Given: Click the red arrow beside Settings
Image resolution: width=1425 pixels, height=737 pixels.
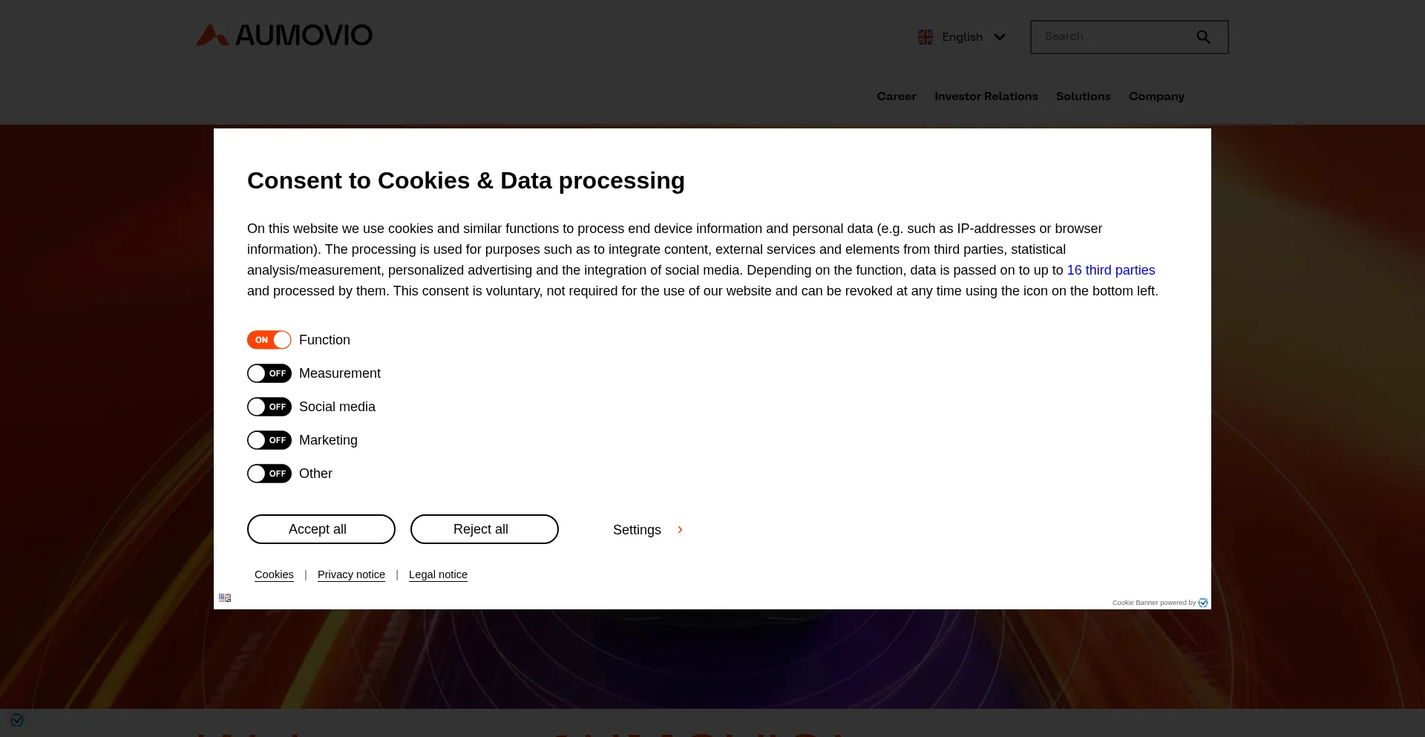Looking at the screenshot, I should pyautogui.click(x=680, y=530).
